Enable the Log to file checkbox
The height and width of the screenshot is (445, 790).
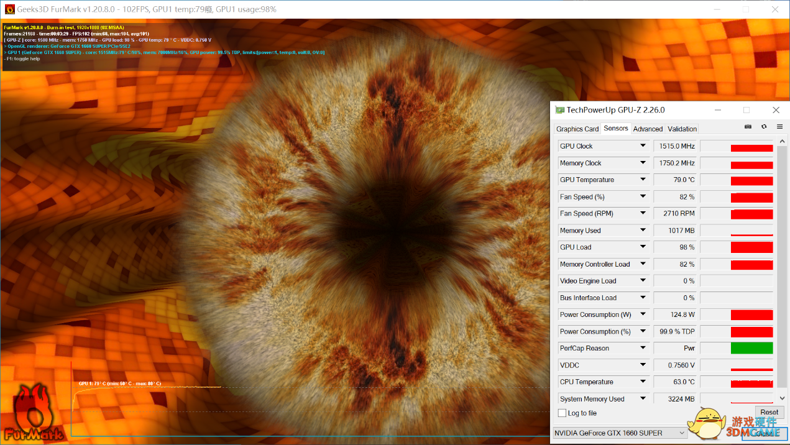pos(562,413)
